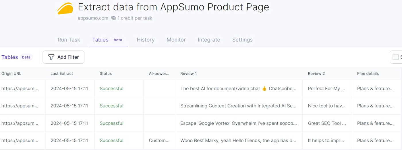Click the funnel filter icon
Image resolution: width=402 pixels, height=150 pixels.
(51, 57)
